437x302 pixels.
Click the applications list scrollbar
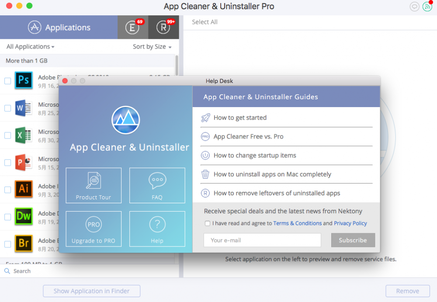point(177,66)
